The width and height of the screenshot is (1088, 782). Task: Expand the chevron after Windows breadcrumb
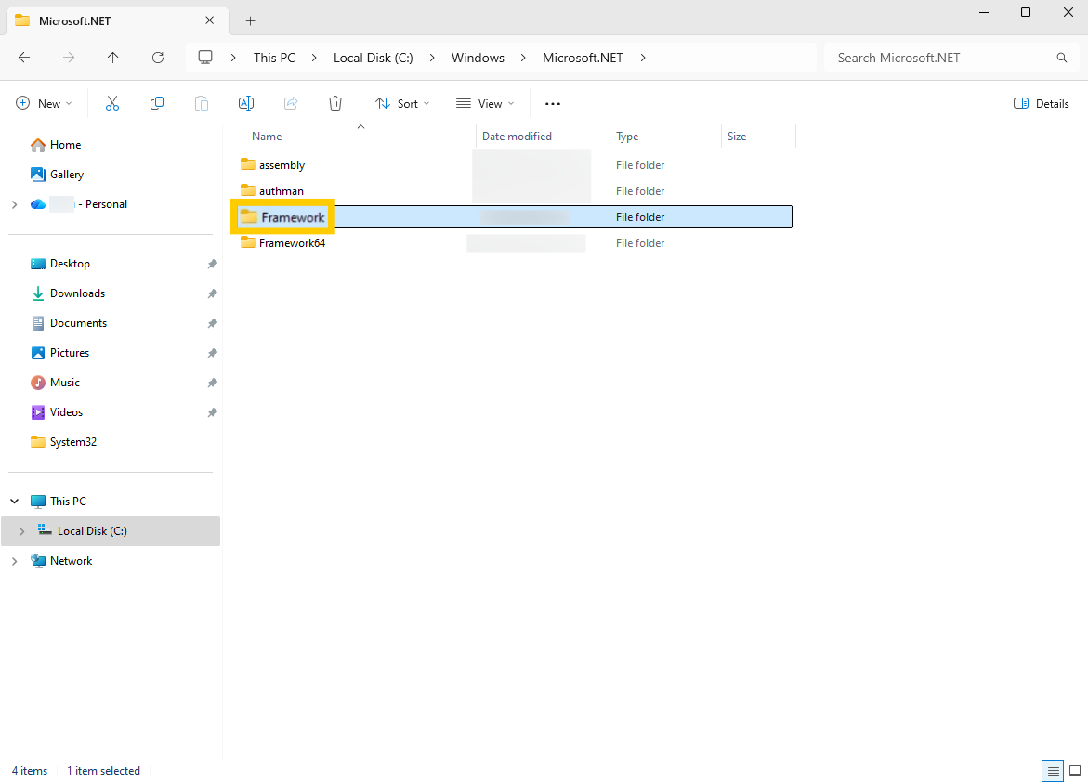tap(523, 58)
